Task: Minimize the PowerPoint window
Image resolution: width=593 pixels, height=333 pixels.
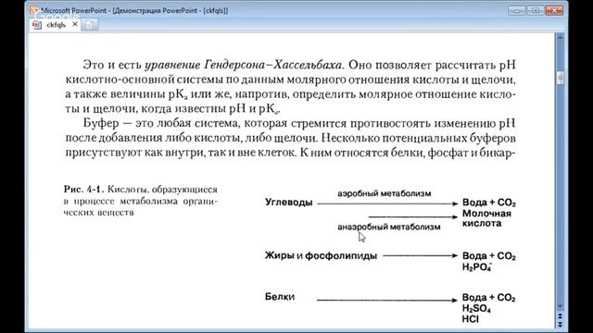Action: 517,10
